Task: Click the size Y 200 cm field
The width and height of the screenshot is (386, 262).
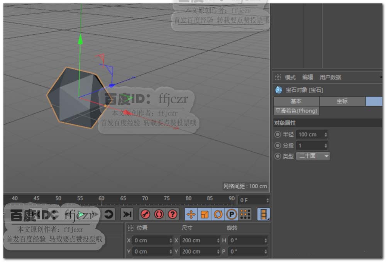Action: (200, 252)
